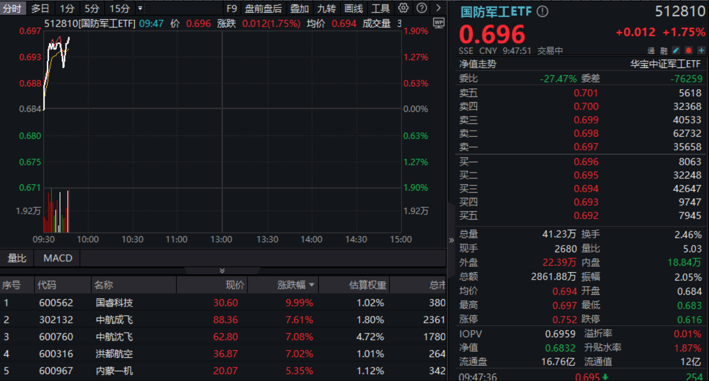Open the period dropdown after 15分
The width and height of the screenshot is (709, 381).
[140, 8]
